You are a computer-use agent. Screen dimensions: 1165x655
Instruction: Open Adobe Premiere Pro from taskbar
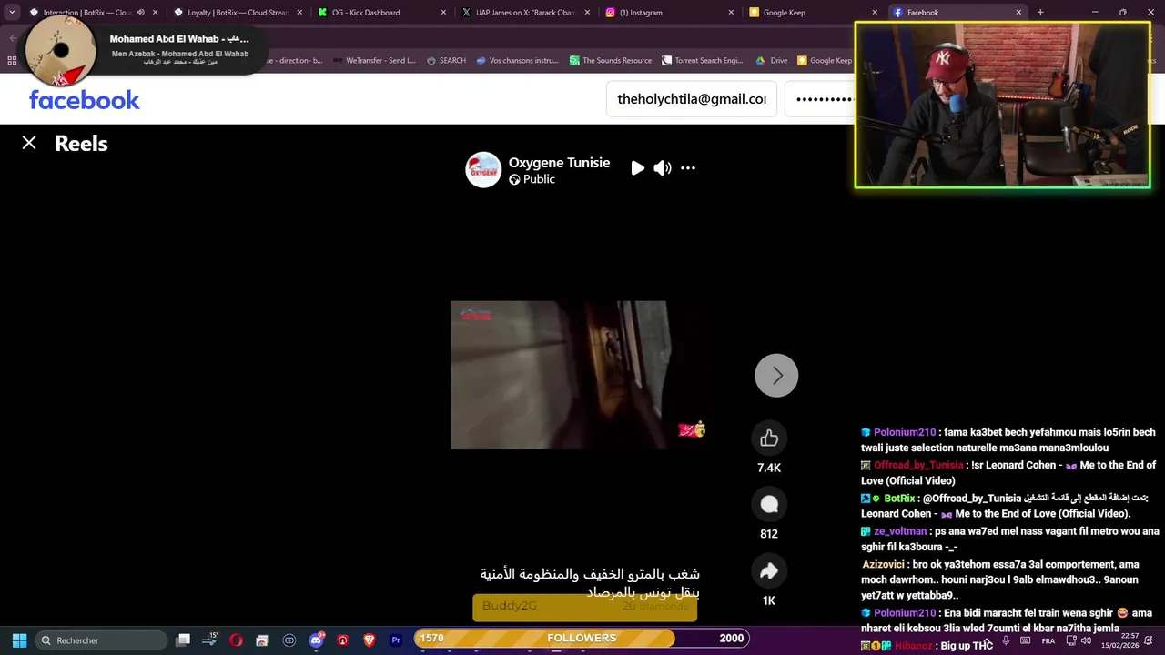pos(396,640)
